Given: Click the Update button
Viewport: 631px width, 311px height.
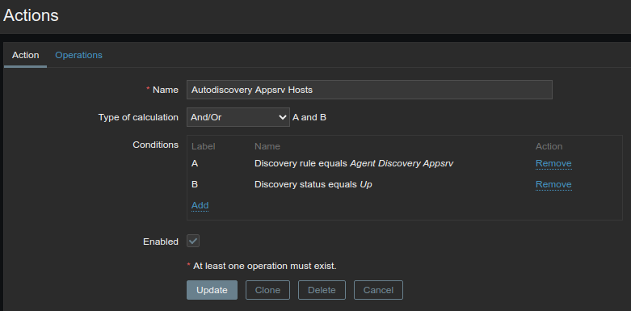Looking at the screenshot, I should coord(212,290).
